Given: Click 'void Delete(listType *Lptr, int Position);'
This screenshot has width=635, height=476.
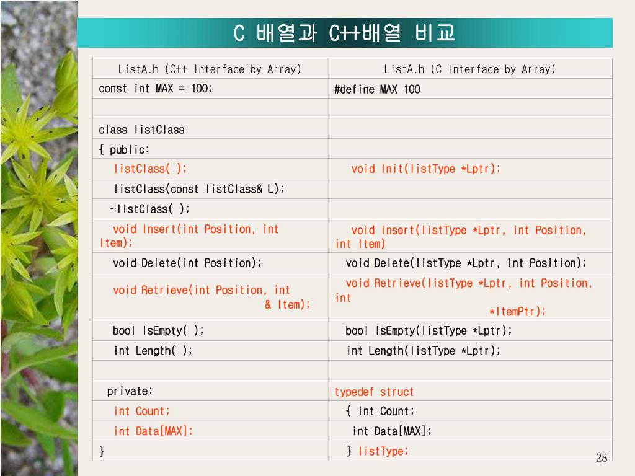Looking at the screenshot, I should (466, 263).
